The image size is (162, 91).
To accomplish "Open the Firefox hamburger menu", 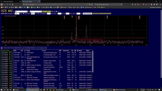I will coord(160,5).
